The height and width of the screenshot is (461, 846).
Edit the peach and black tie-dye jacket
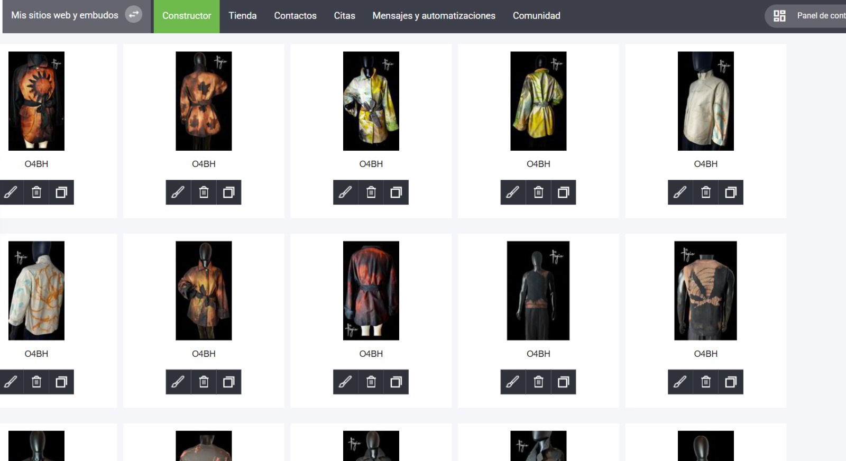(681, 382)
